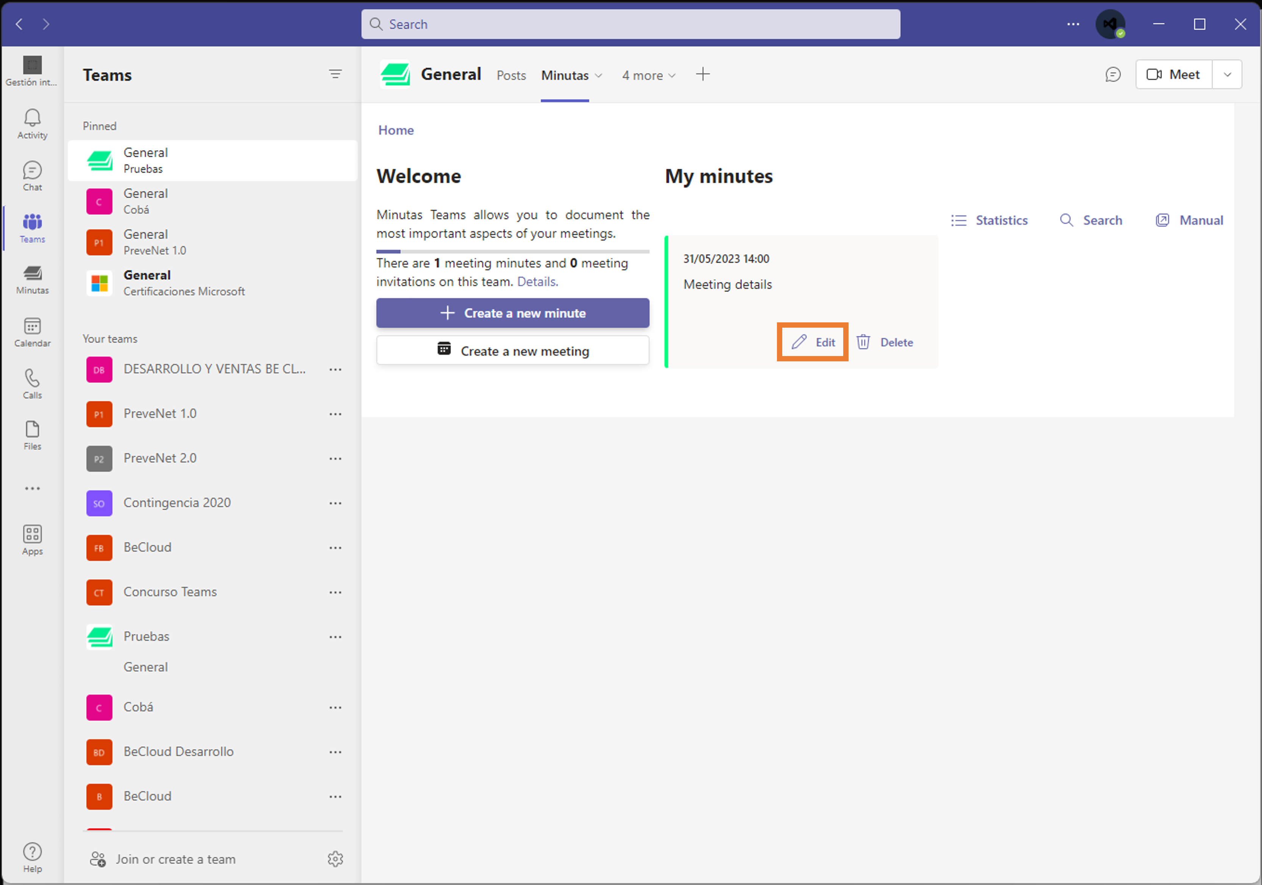Select pinned General channel of Pruebas
1262x885 pixels.
(213, 160)
